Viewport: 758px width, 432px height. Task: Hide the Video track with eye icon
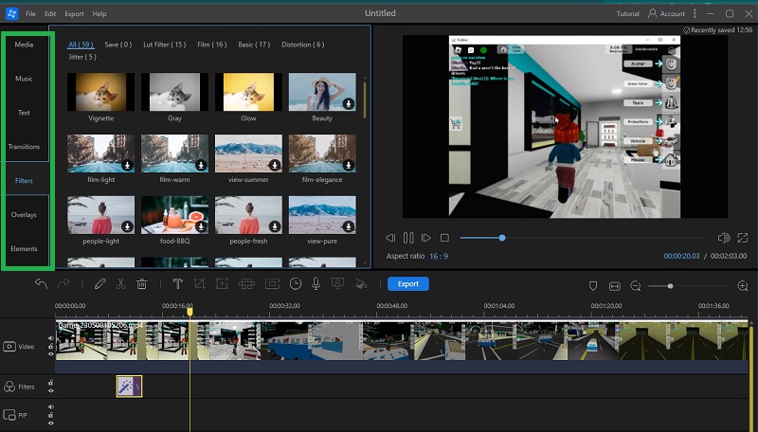tap(51, 354)
